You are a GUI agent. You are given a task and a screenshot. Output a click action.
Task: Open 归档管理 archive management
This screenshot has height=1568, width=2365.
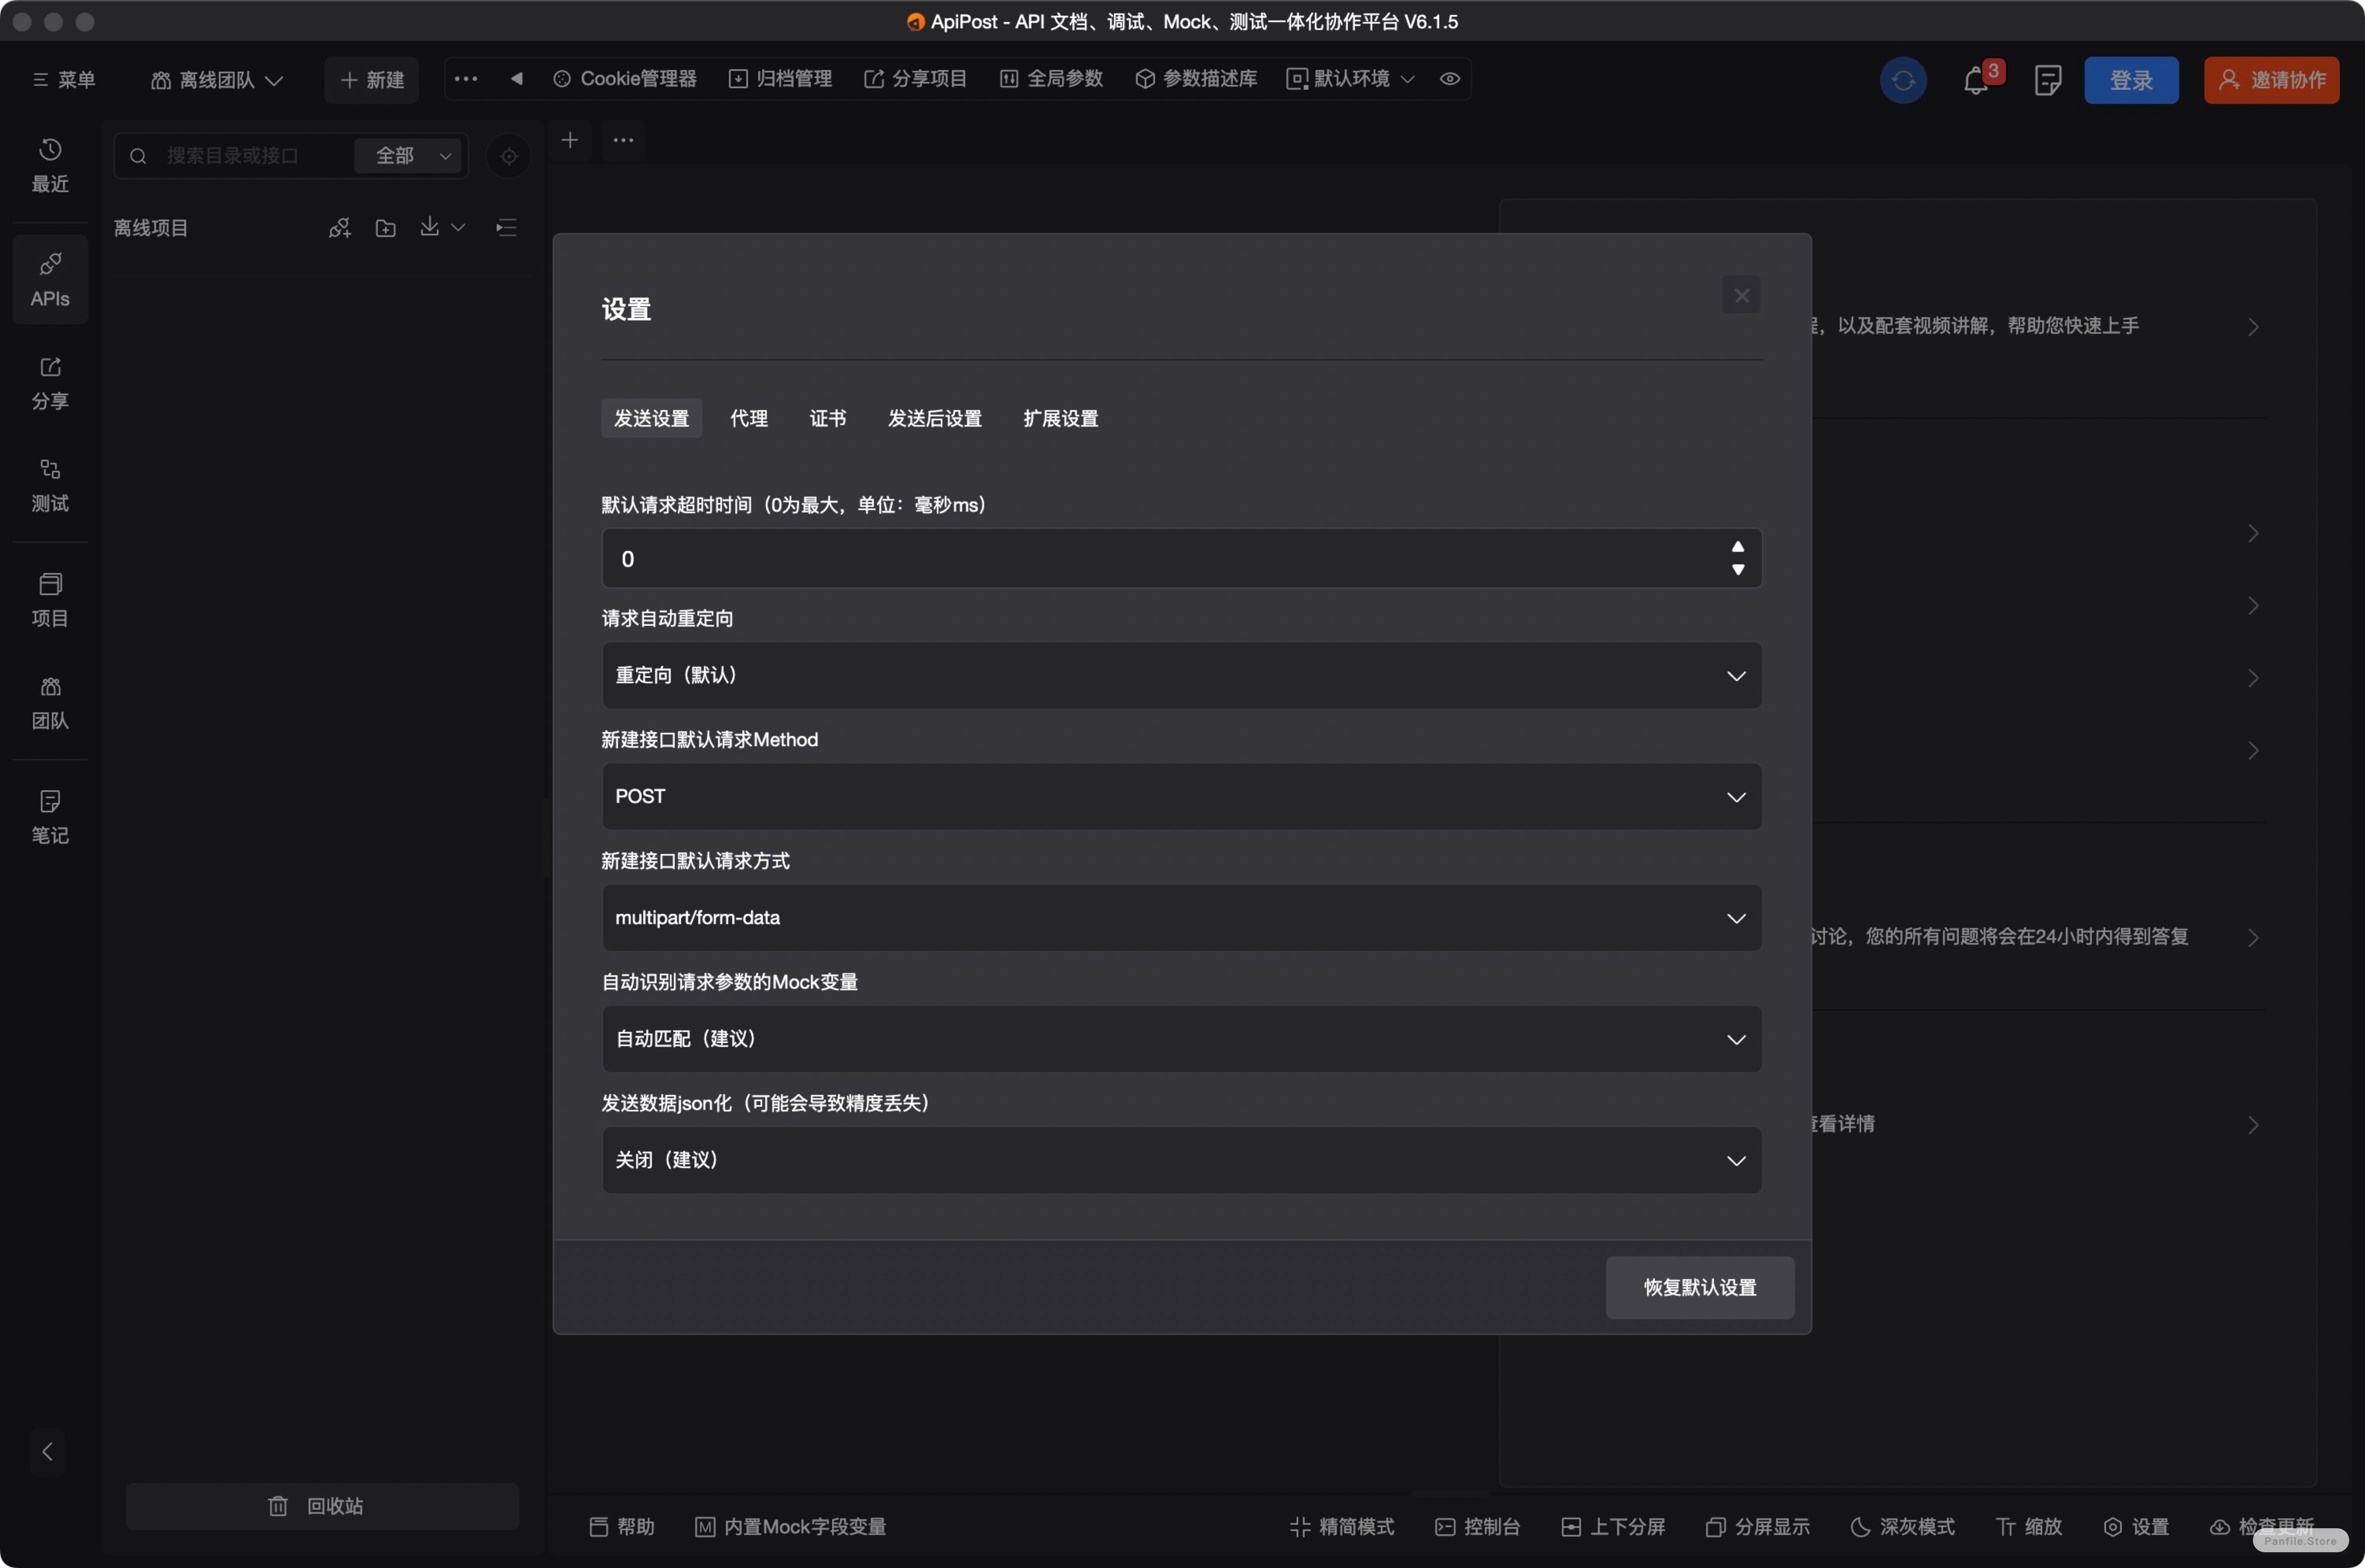780,79
